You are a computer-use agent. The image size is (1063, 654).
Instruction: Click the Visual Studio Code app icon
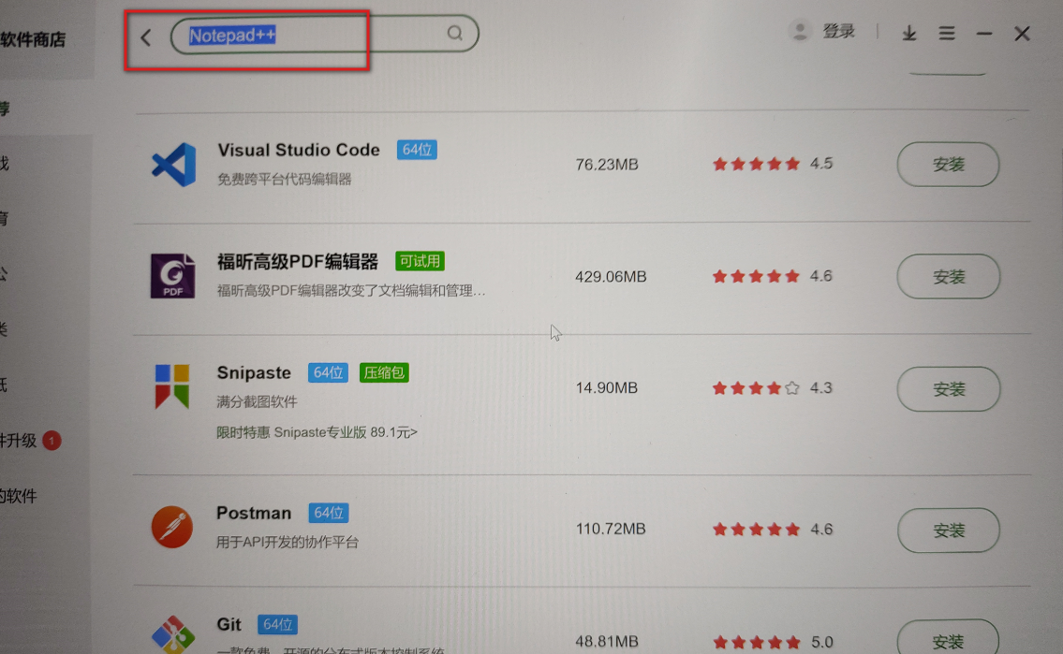pos(173,165)
